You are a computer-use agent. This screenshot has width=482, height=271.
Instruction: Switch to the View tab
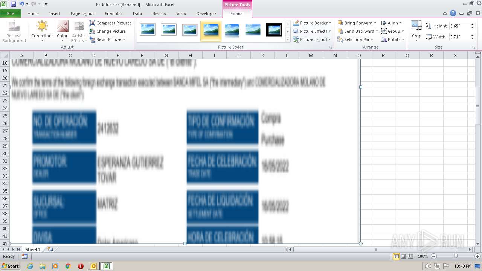click(x=182, y=14)
